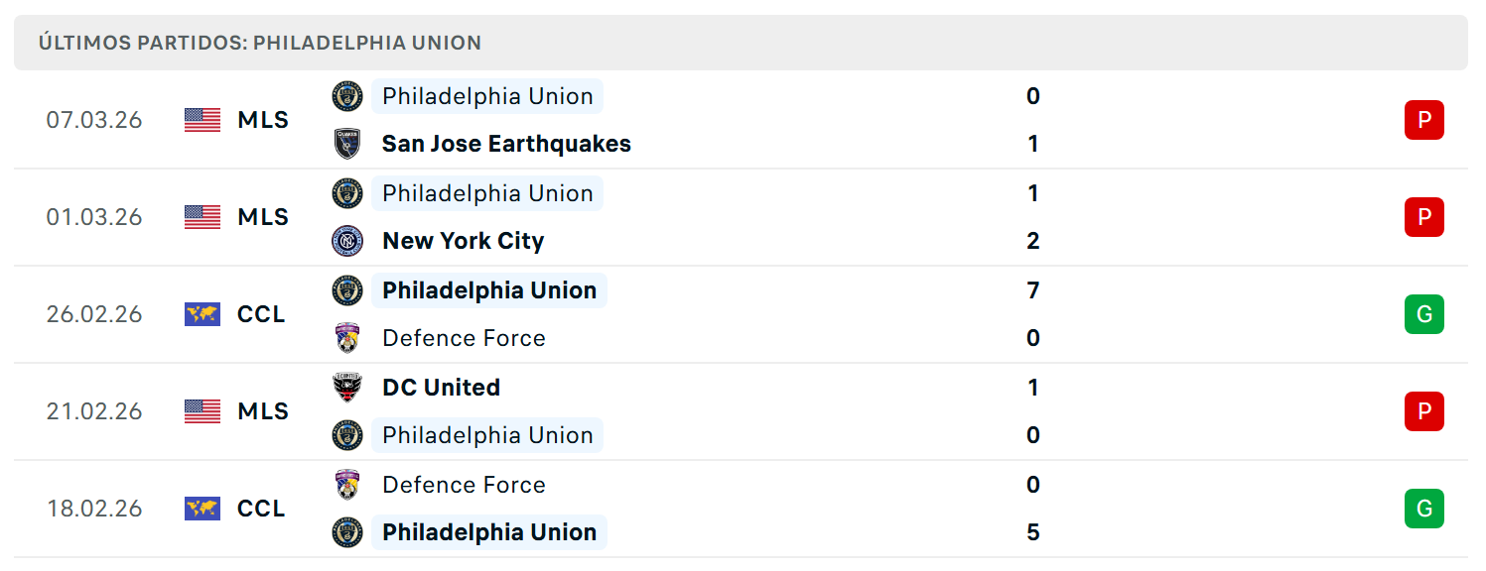
Task: Click the green G badge for 26.02.26 match
Action: tap(1423, 314)
